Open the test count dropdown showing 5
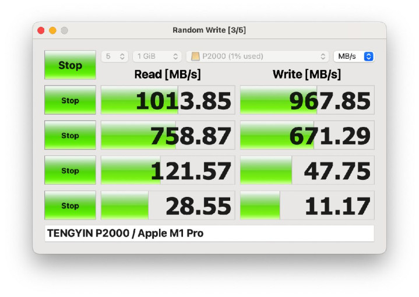Image resolution: width=419 pixels, height=297 pixels. [x=114, y=56]
